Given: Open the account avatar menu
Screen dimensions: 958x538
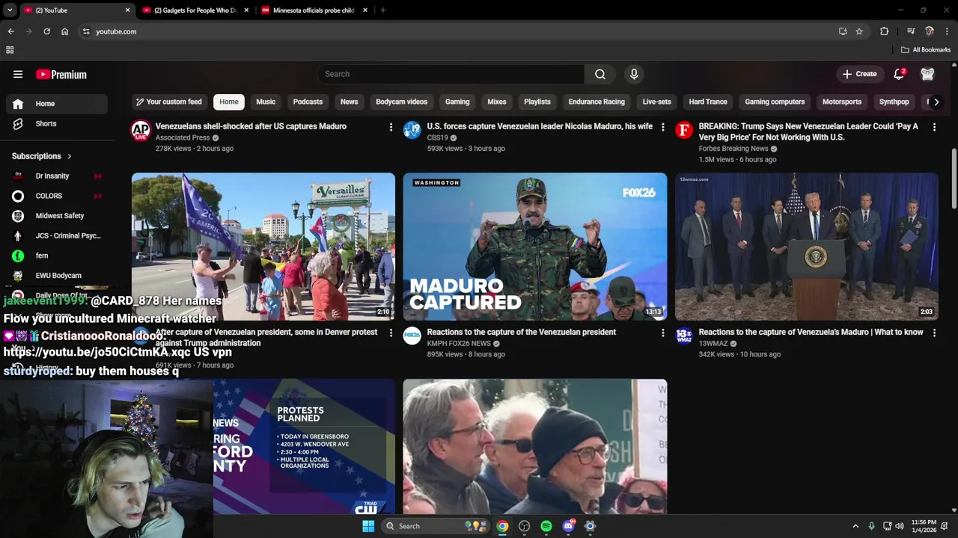Looking at the screenshot, I should [x=927, y=74].
